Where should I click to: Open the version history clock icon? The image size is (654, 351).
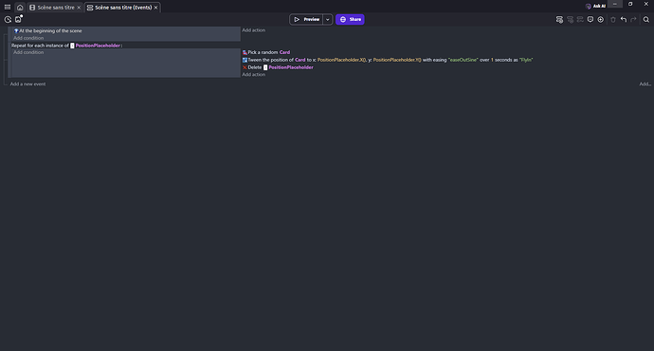8,19
